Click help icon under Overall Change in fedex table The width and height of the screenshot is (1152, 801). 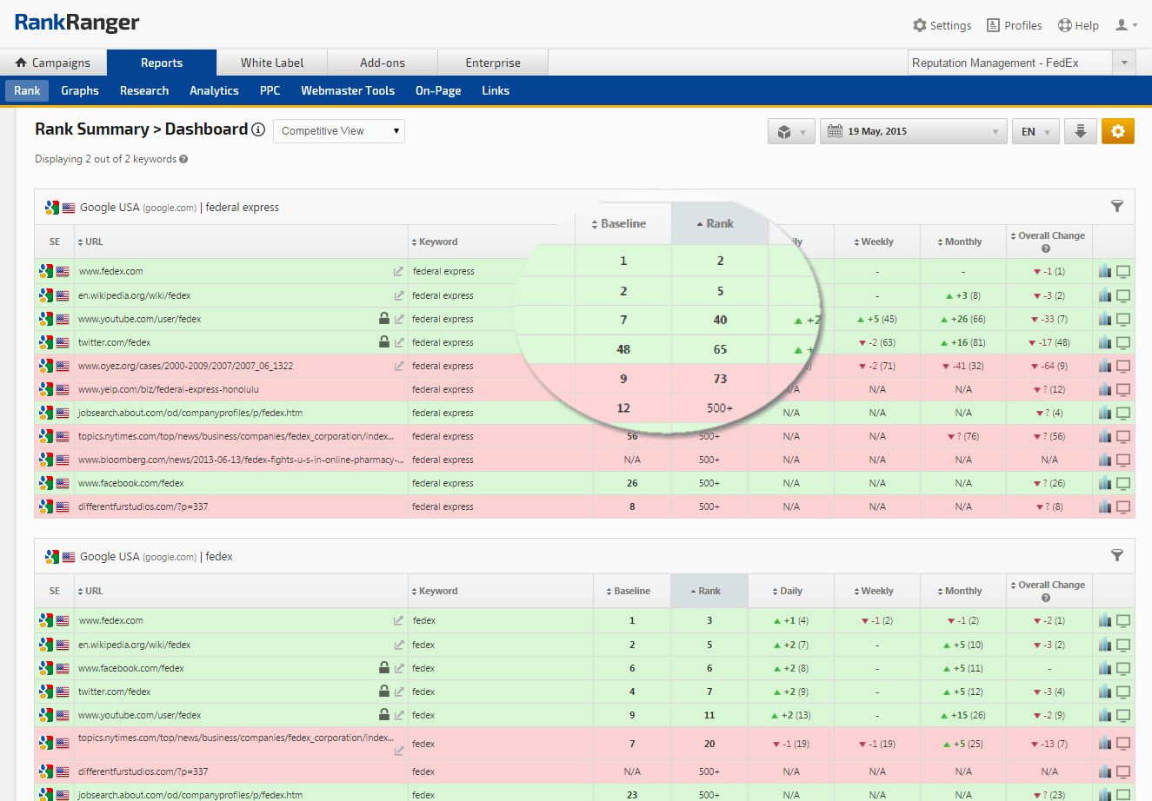1046,598
